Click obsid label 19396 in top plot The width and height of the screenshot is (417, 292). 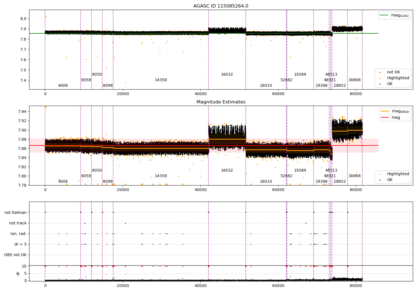coord(322,86)
